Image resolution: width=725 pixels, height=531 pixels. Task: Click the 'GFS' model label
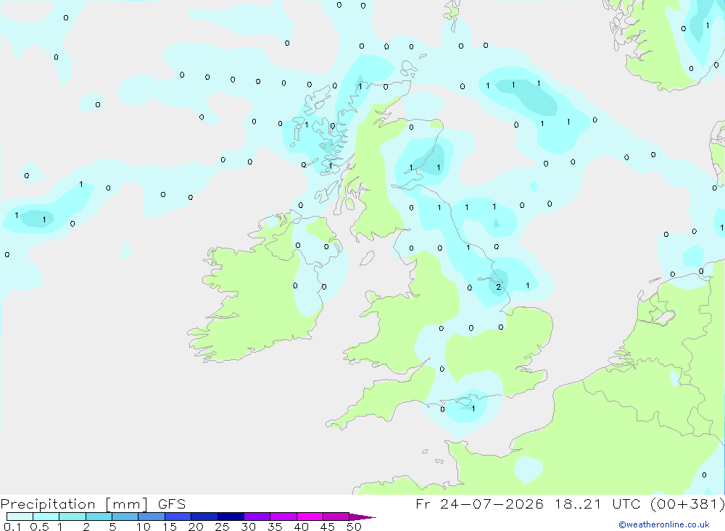click(x=172, y=504)
